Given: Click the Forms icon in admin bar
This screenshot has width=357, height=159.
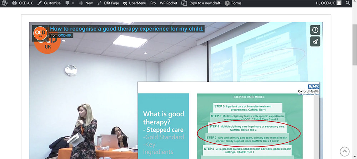Looking at the screenshot, I should pyautogui.click(x=227, y=3).
